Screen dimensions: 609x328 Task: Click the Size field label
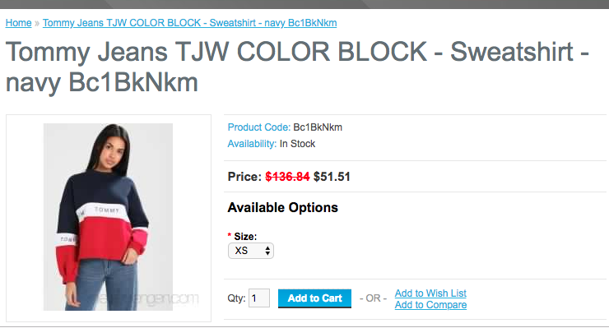pos(245,237)
